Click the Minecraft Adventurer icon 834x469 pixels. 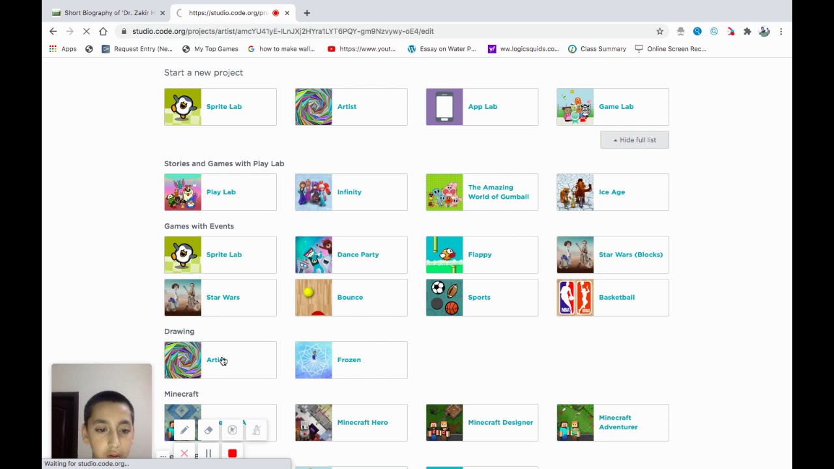(x=575, y=423)
